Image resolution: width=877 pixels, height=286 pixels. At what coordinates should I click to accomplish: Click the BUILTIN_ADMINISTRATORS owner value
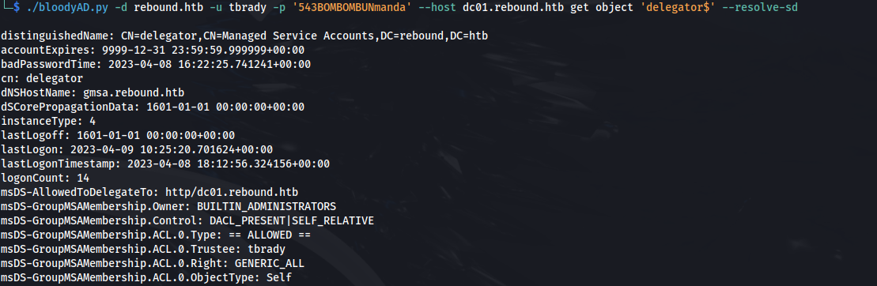(x=267, y=207)
